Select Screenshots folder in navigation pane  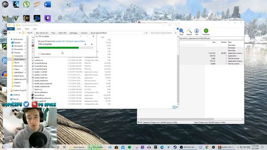[18, 56]
